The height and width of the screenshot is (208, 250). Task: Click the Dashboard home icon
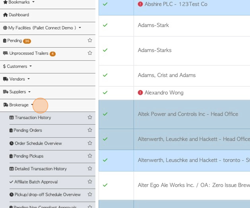click(5, 15)
